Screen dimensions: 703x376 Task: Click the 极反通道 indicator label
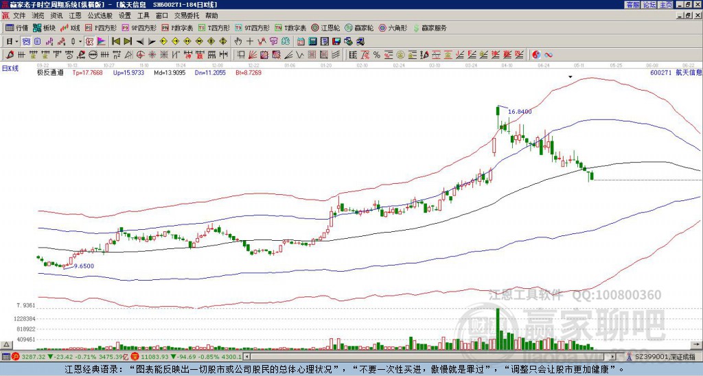(x=50, y=73)
